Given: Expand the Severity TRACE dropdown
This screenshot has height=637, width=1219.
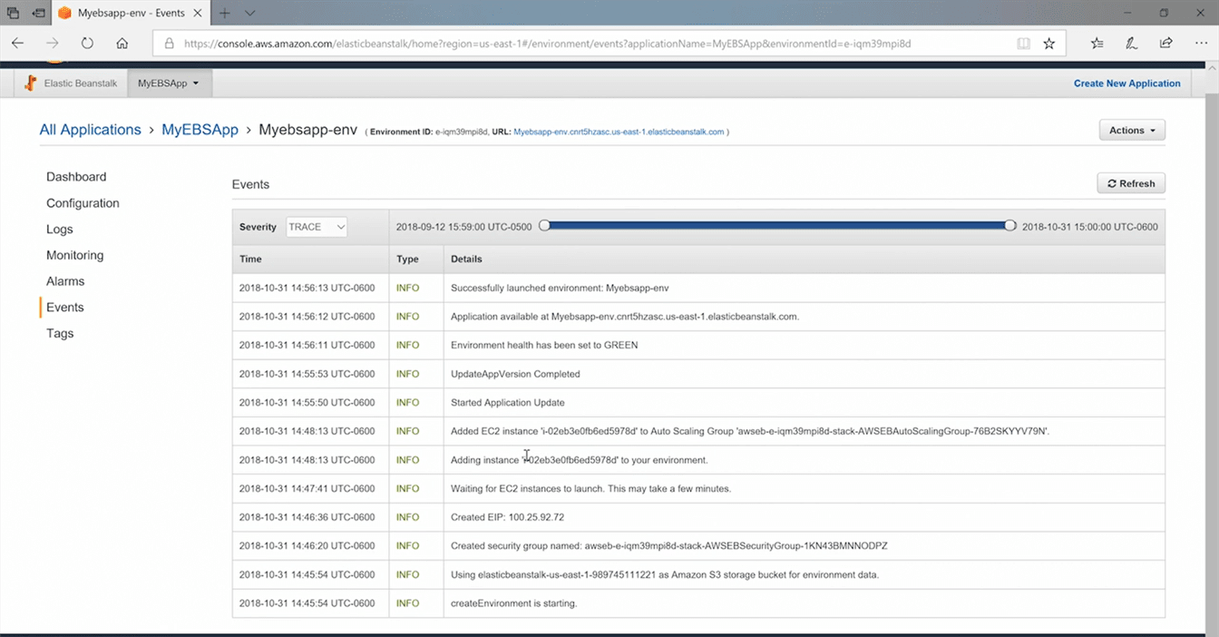Looking at the screenshot, I should pyautogui.click(x=317, y=227).
